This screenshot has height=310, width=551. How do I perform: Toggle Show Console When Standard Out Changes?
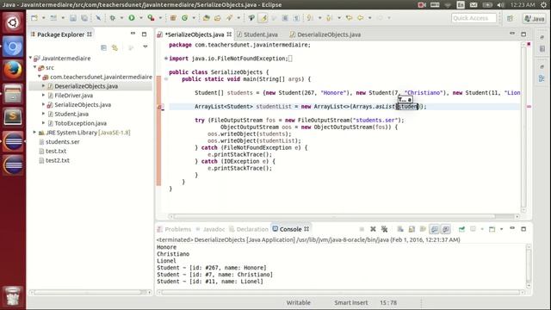click(x=434, y=229)
